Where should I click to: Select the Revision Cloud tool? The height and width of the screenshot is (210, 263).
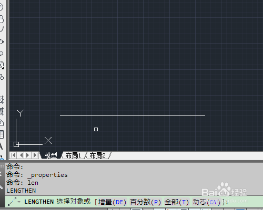tap(2, 19)
